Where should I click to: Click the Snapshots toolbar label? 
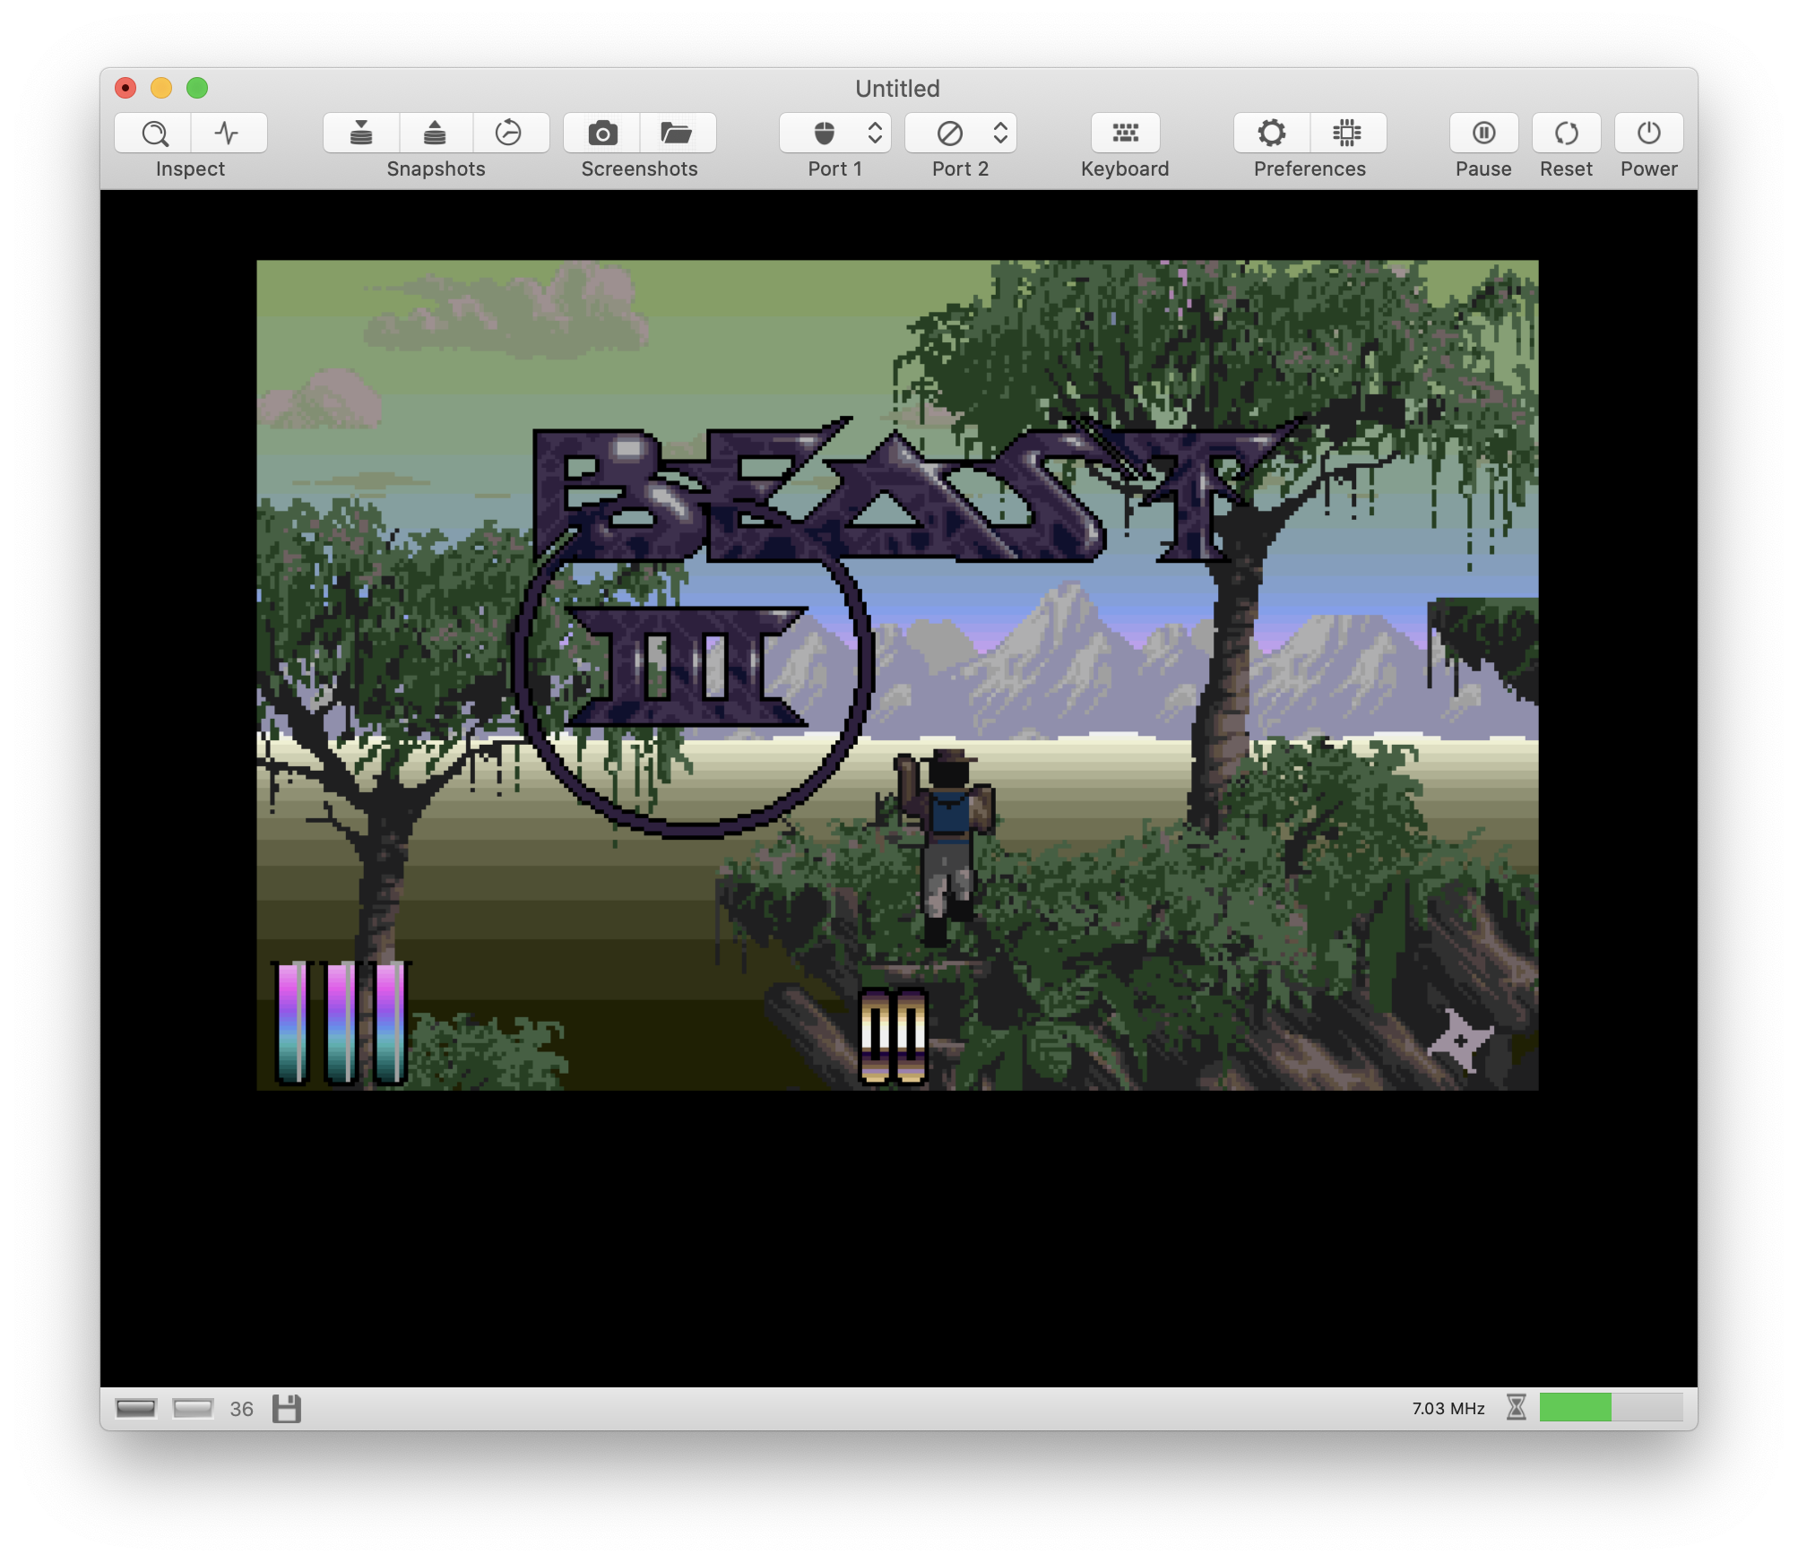pyautogui.click(x=437, y=168)
